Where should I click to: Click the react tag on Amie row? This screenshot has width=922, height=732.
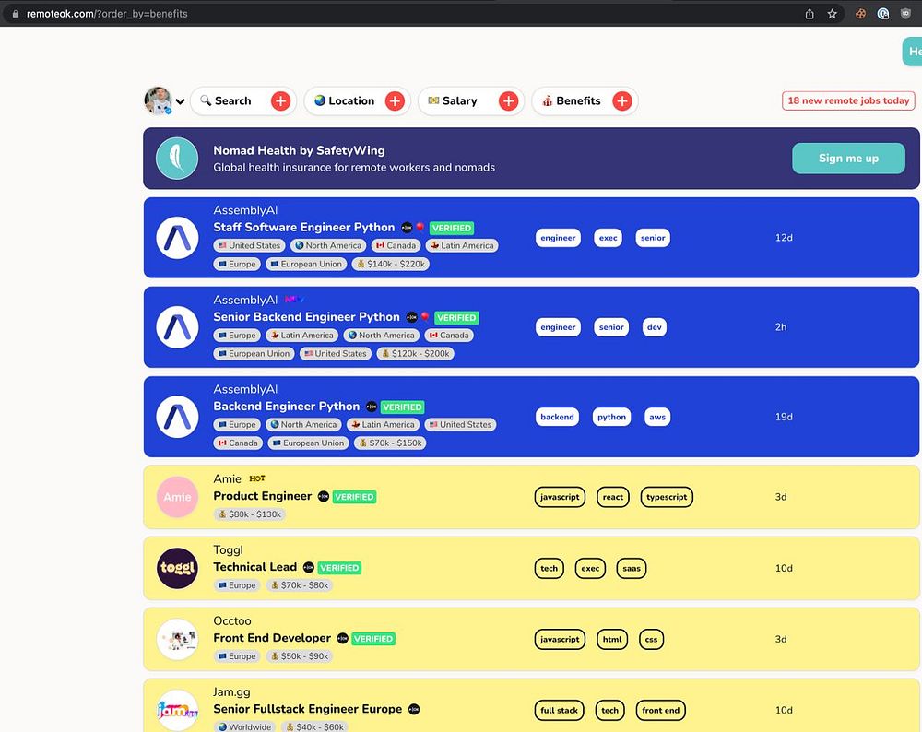coord(613,497)
